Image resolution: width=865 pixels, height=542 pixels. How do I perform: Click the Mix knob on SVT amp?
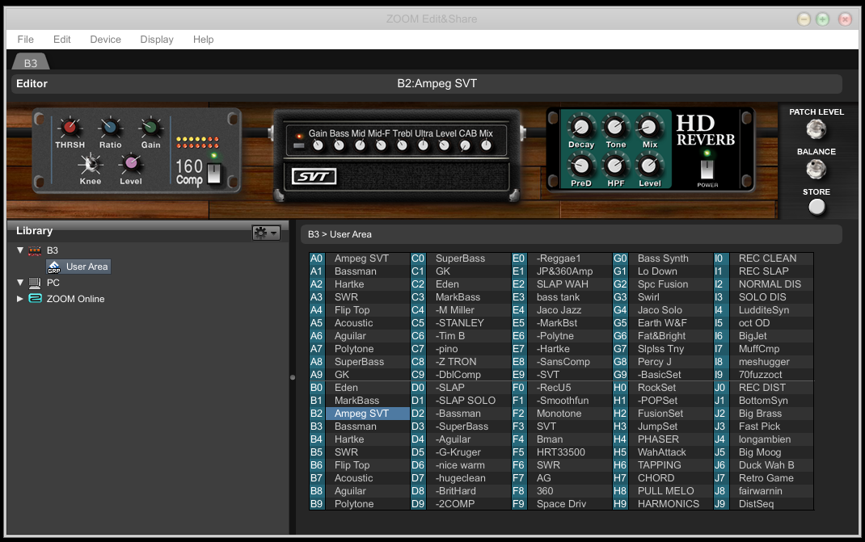[x=486, y=145]
